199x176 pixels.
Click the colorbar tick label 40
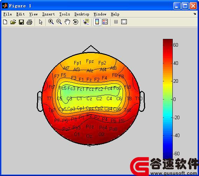click(176, 63)
